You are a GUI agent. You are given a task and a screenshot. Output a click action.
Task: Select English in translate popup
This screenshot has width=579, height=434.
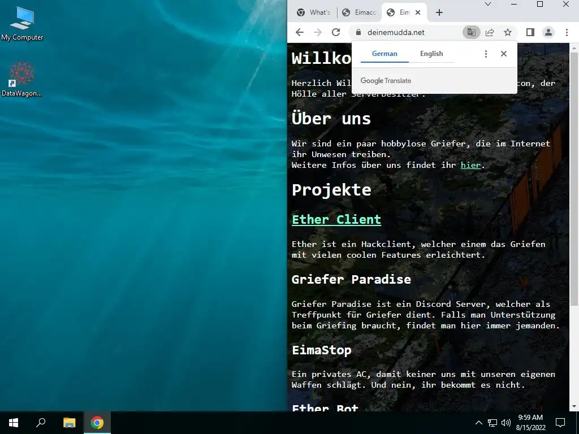431,54
